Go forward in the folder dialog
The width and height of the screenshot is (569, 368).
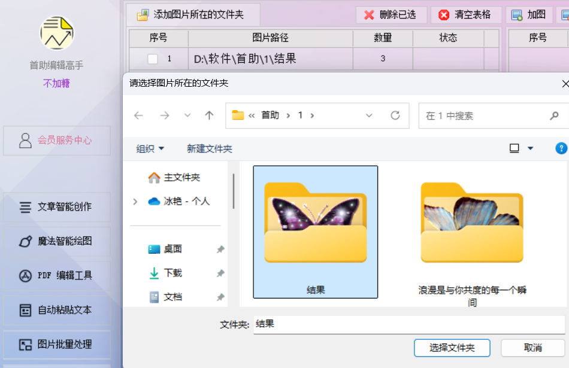click(164, 115)
